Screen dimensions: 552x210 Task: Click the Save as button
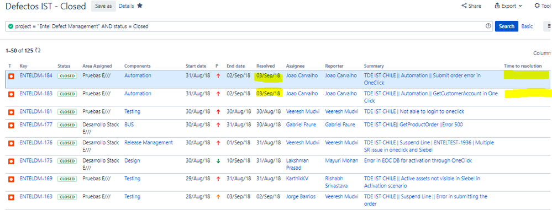coord(103,6)
